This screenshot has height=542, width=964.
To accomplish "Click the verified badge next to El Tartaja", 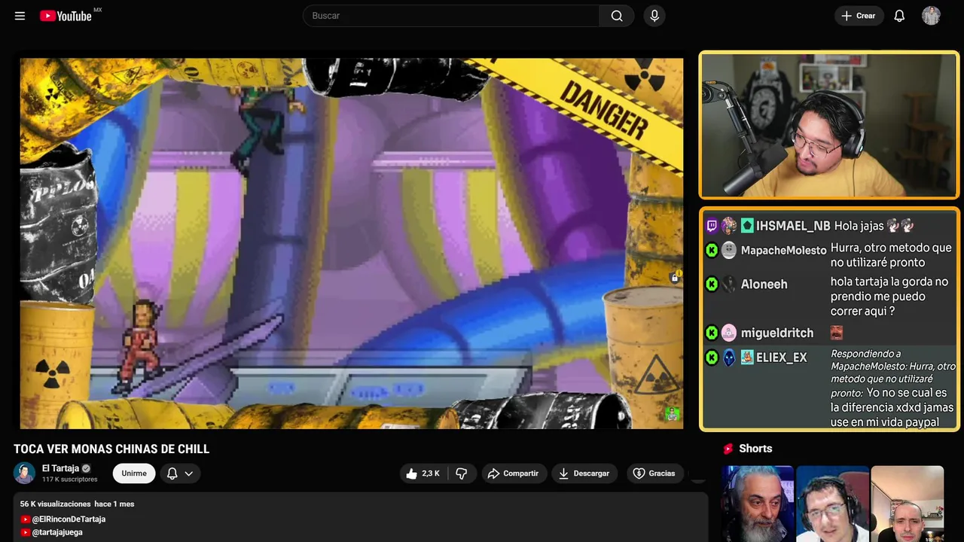I will (x=86, y=468).
